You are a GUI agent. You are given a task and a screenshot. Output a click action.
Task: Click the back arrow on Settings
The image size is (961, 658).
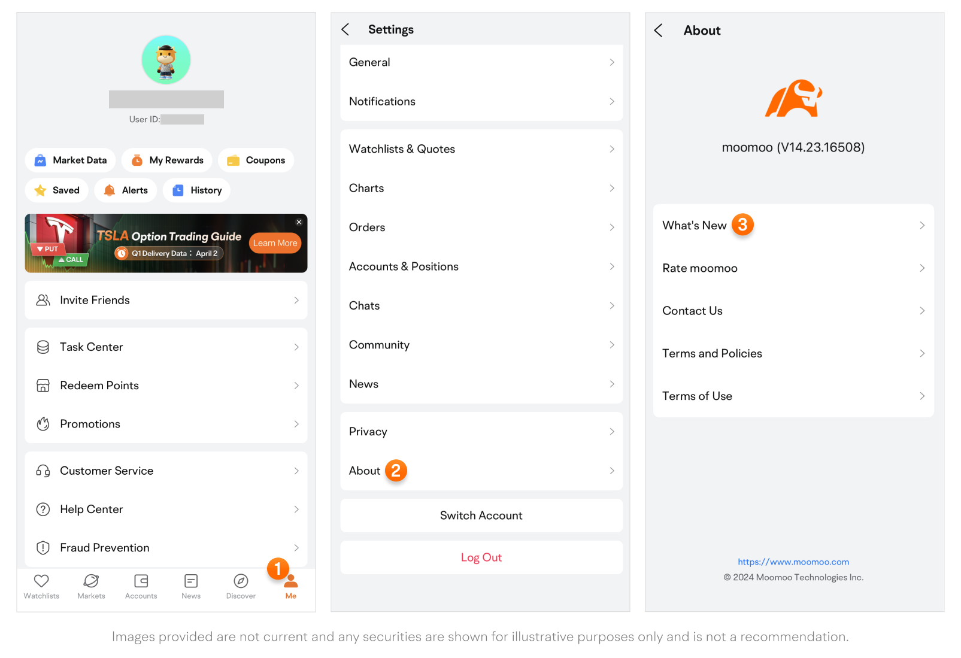[345, 29]
